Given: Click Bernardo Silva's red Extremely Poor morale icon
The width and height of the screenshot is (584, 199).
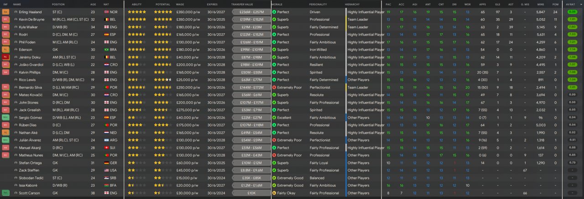Looking at the screenshot, I should click(x=274, y=87).
